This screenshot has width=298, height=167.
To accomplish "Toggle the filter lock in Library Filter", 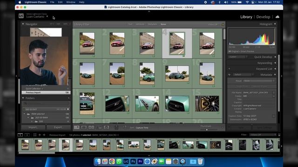I will [x=223, y=25].
